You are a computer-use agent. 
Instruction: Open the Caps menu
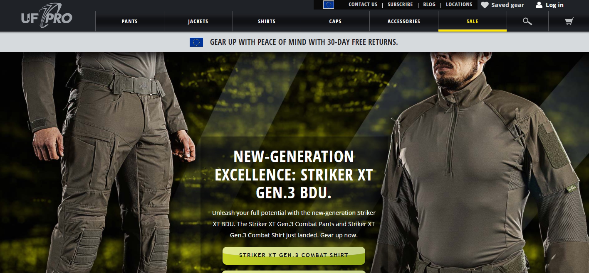335,21
